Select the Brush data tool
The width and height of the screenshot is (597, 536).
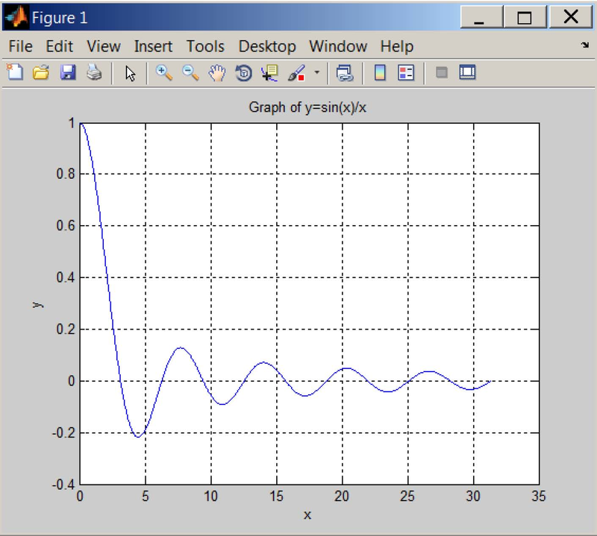click(296, 72)
